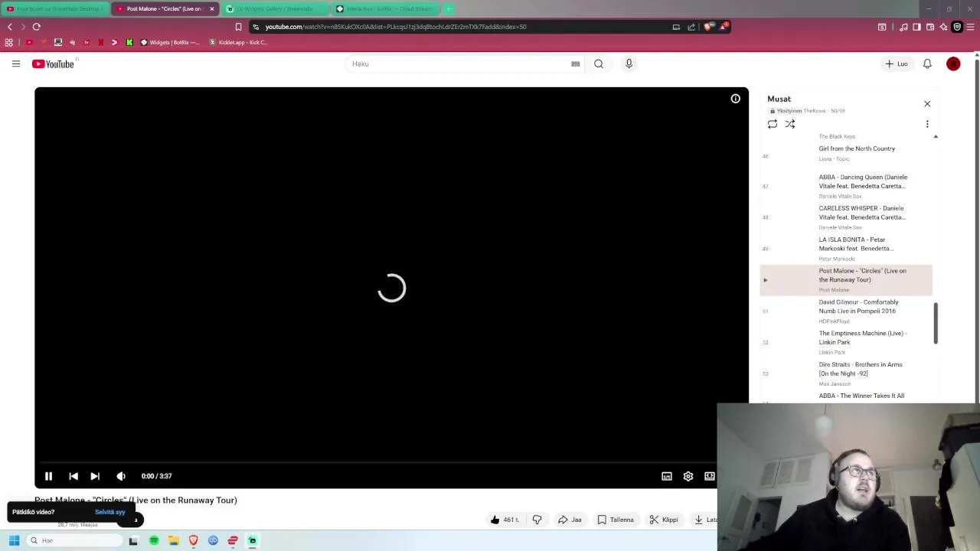Switch to Streamlabs Desktop how-to tab
Viewport: 980px width, 551px height.
tap(55, 8)
